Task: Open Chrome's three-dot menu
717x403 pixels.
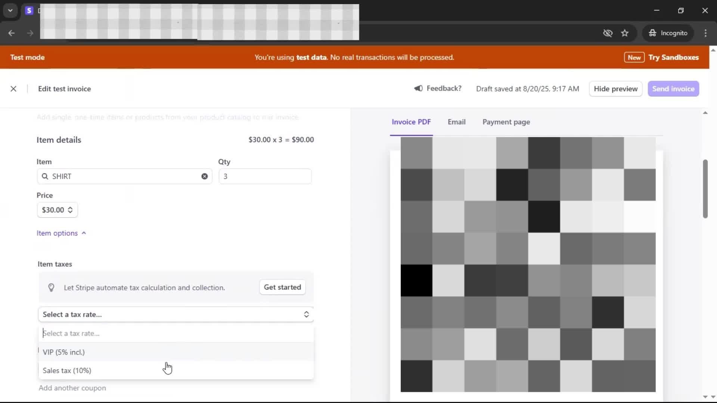Action: [x=705, y=33]
